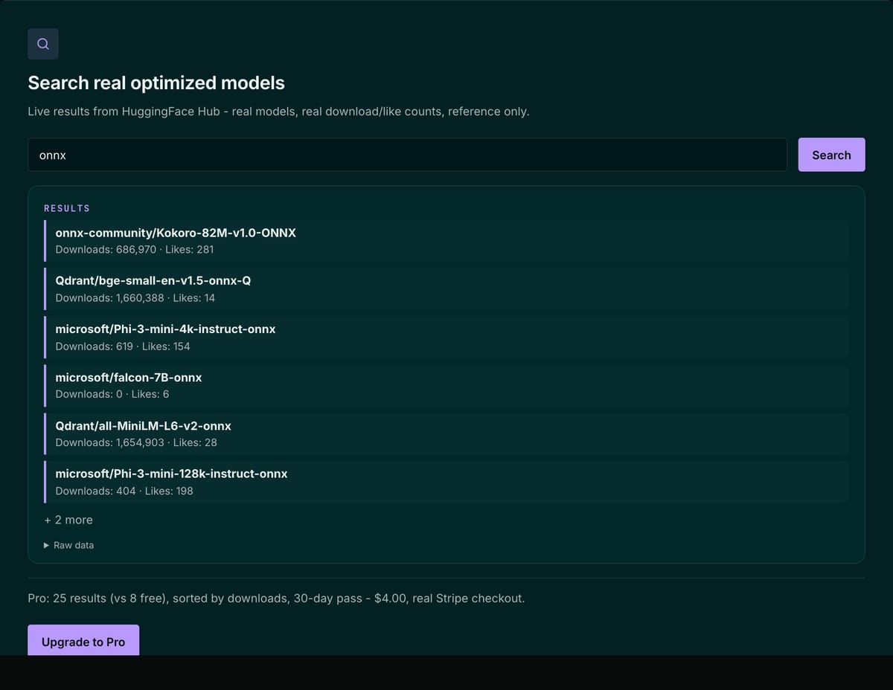Select microsoft/Phi-3-mini-4k-instruct-onnx result
893x690 pixels.
tap(446, 338)
